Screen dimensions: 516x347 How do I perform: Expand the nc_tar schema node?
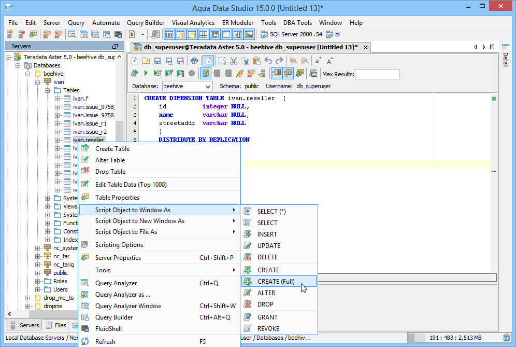pyautogui.click(x=37, y=256)
